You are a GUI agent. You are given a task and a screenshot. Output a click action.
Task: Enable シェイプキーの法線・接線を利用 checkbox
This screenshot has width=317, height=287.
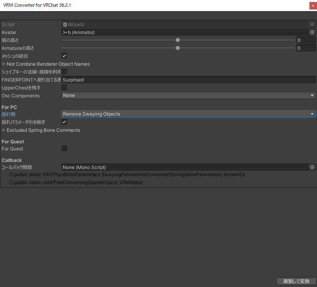(64, 72)
